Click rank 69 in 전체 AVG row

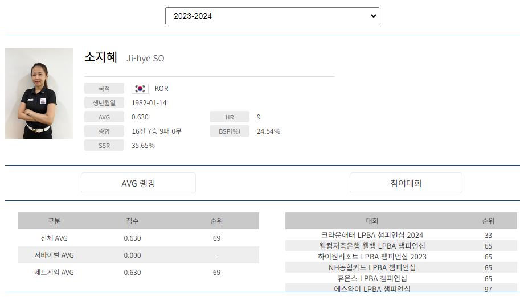pyautogui.click(x=216, y=238)
